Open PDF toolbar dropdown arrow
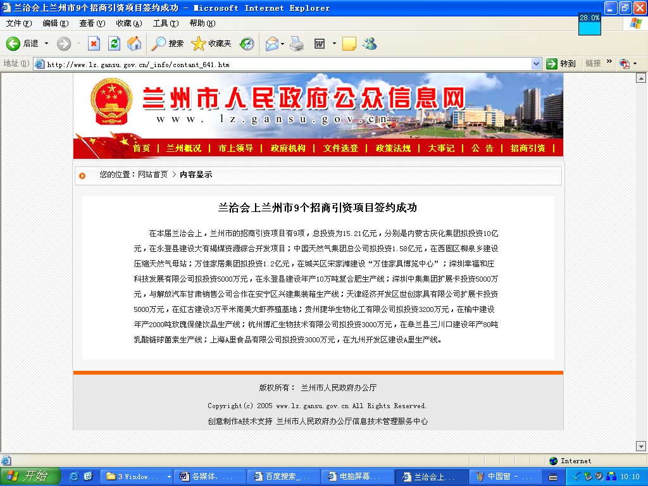 click(x=635, y=64)
